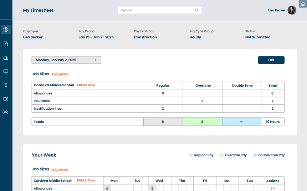
Task: Open the payroll money-circle sidebar icon
Action: 6,29
